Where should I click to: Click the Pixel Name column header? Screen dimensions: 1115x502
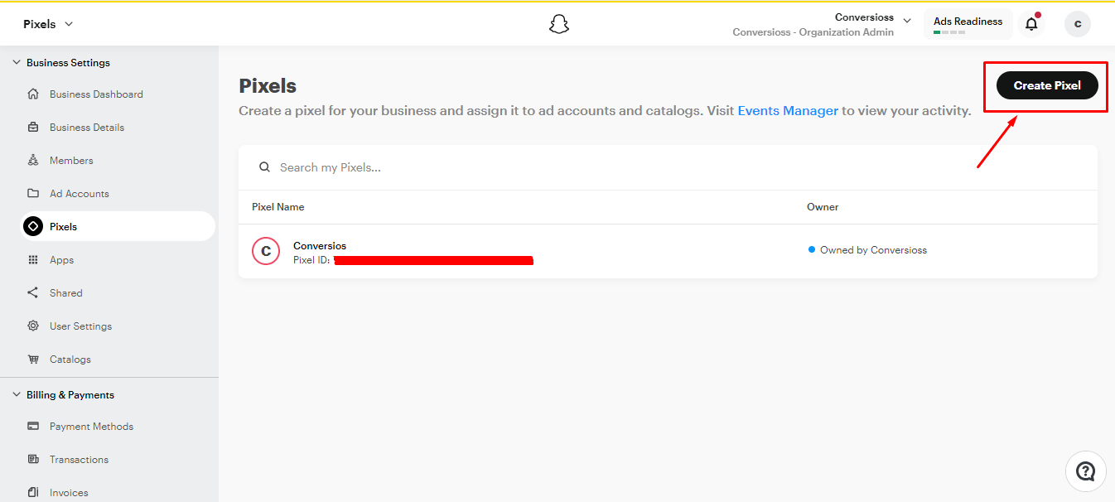[278, 207]
